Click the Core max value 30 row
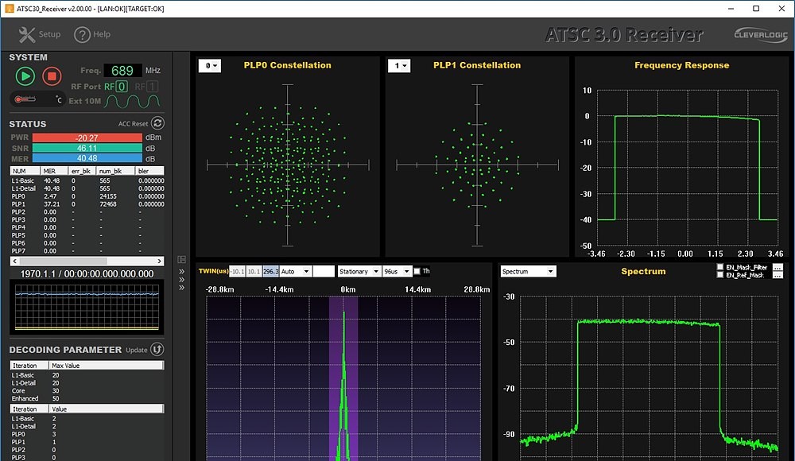This screenshot has width=795, height=461. 87,391
